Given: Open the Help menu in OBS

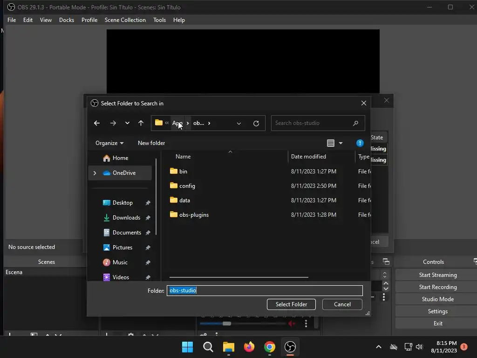Looking at the screenshot, I should click(179, 20).
